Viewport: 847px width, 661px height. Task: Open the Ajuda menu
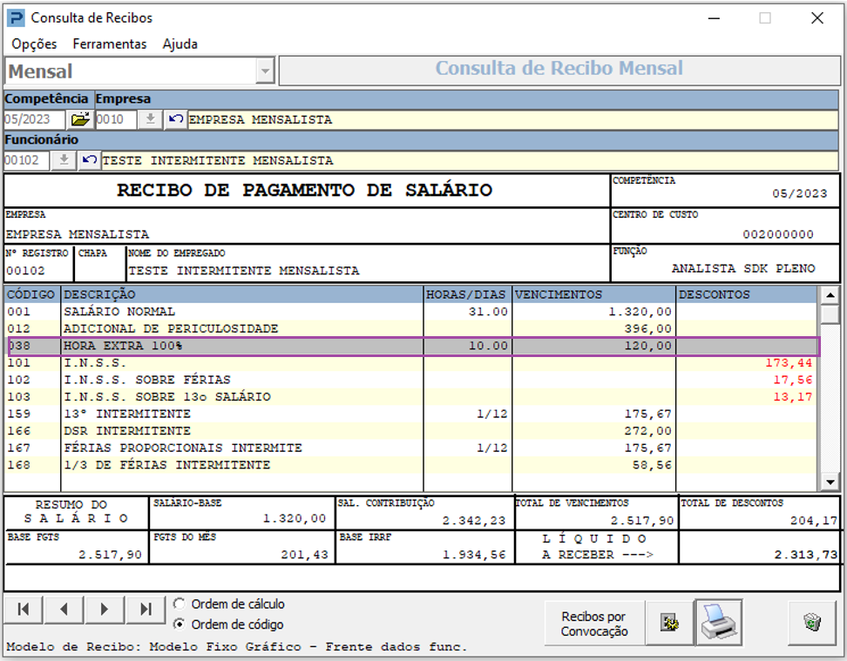[180, 44]
